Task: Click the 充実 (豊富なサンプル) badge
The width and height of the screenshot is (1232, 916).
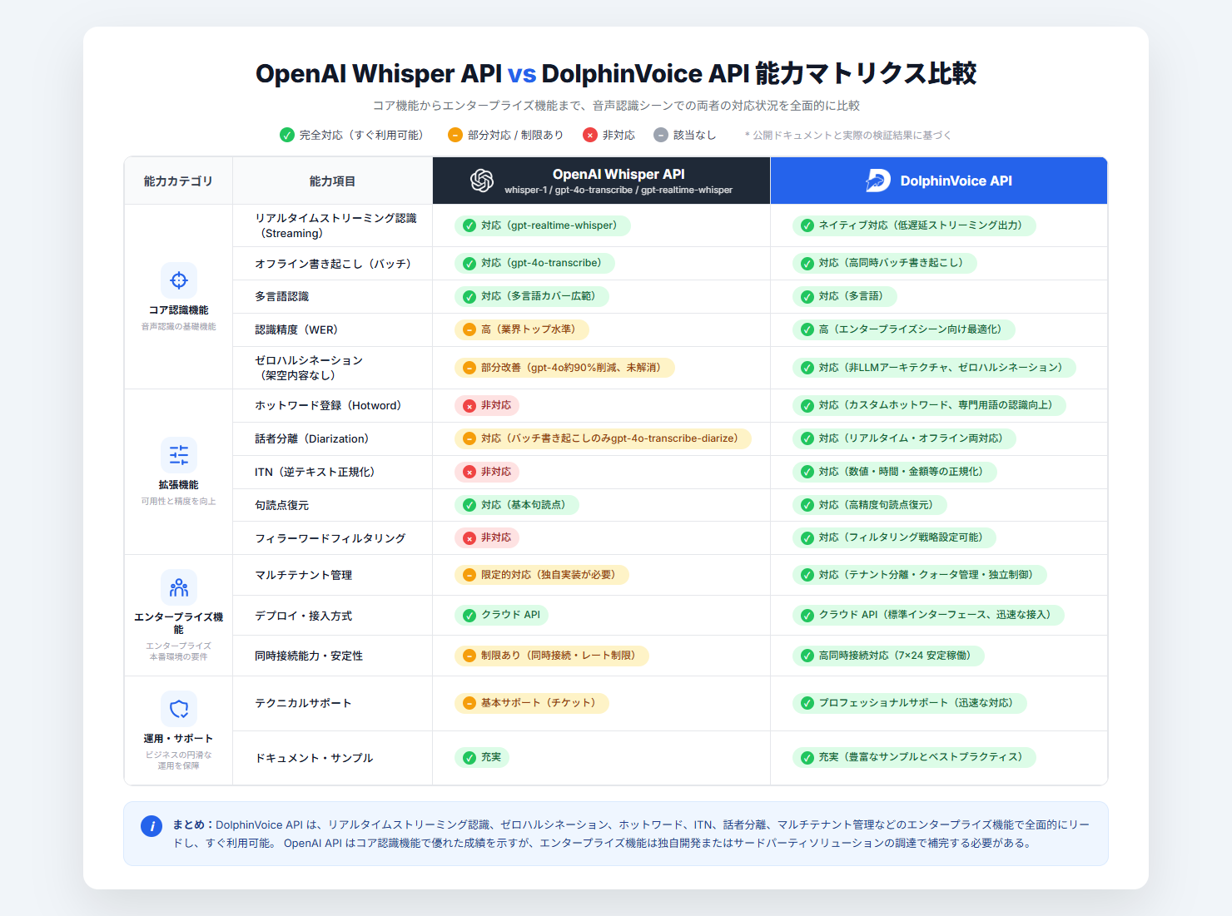Action: [x=914, y=758]
